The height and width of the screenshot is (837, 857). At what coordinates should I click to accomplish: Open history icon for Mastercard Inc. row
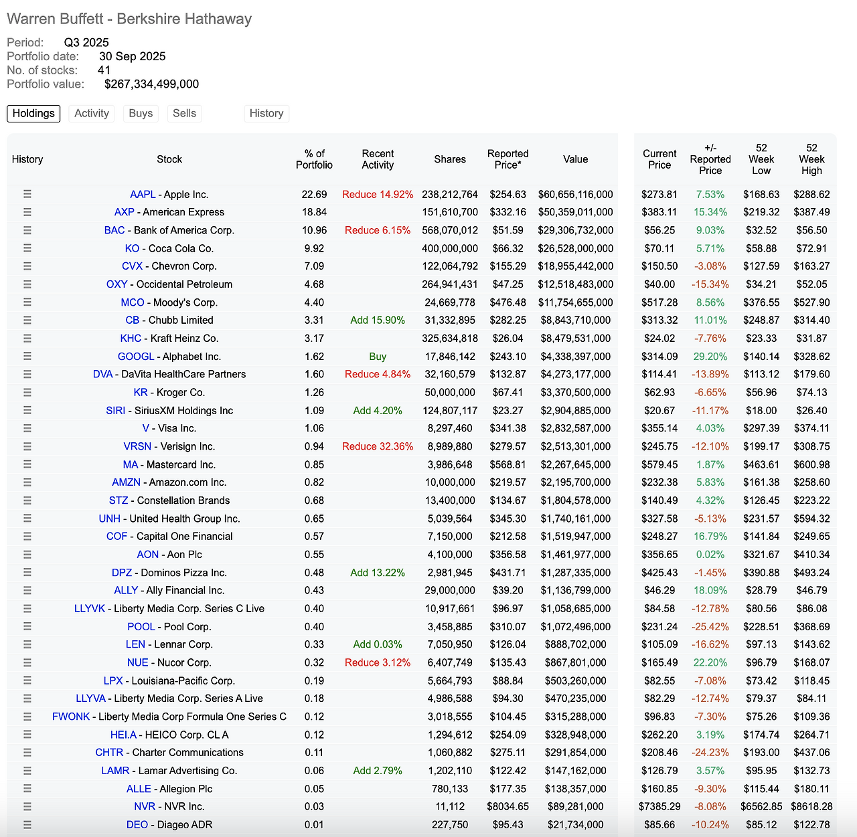click(27, 464)
